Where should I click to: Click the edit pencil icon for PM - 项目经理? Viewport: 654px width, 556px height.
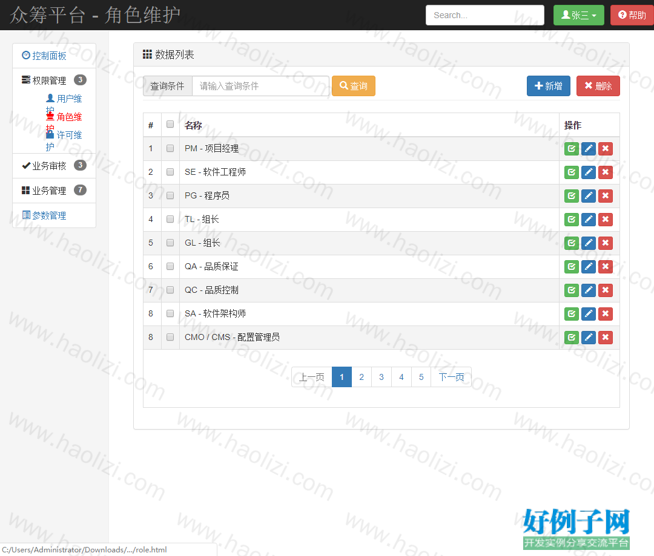[x=589, y=149]
